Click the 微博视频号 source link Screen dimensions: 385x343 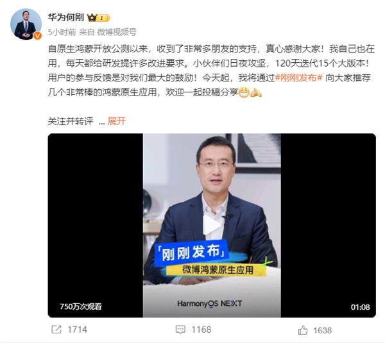[x=117, y=32]
